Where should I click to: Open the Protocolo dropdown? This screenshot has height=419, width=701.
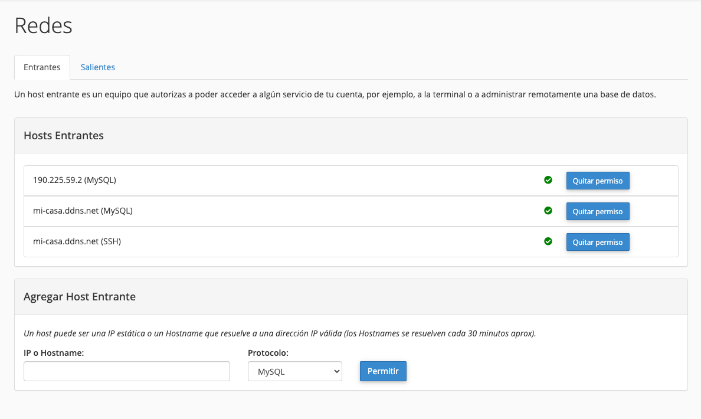click(294, 371)
